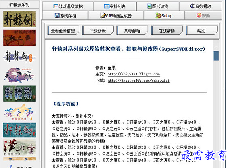230x168 pixels.
Task: Click the 在线帮助 button
Action: [167, 30]
